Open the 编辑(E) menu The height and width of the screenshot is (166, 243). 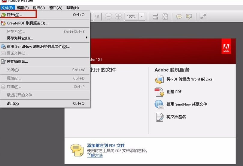pos(23,8)
